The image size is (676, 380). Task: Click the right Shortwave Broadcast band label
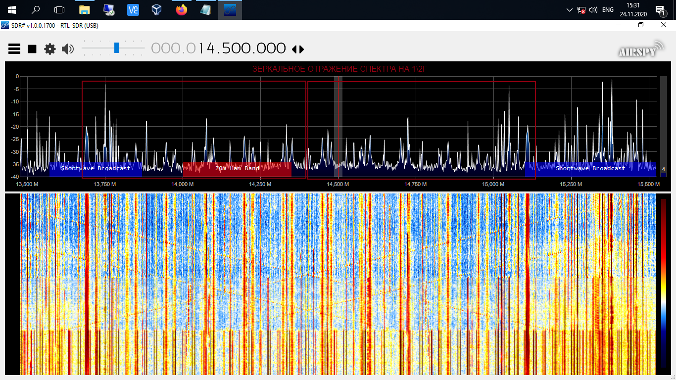(590, 169)
